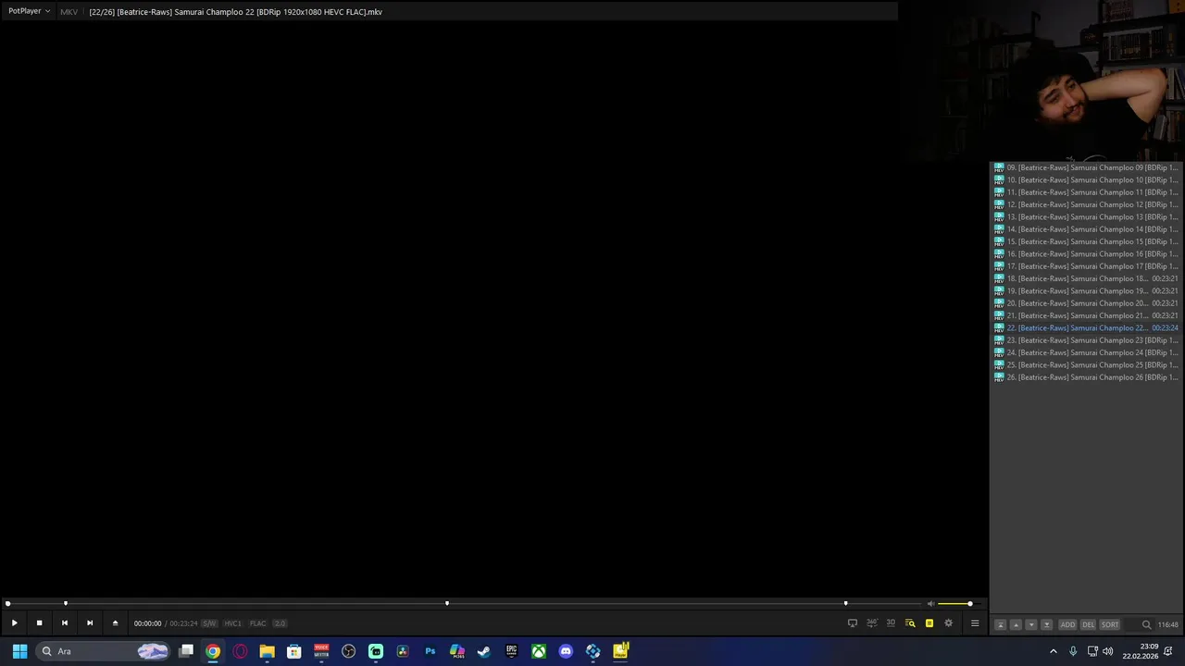
Task: Click the chapter marker near seekbar end
Action: [845, 604]
